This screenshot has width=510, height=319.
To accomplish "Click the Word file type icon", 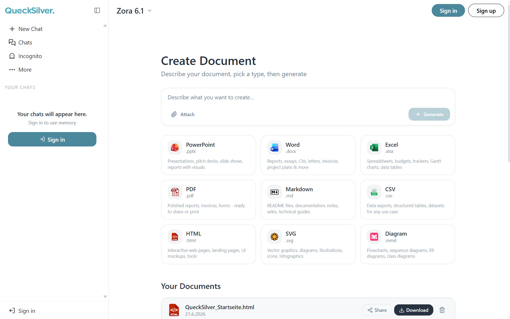I will (274, 148).
